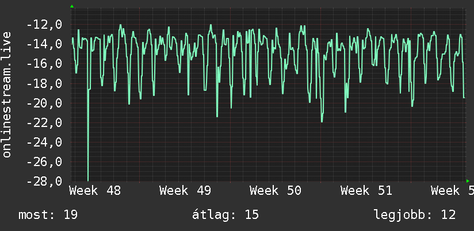Click the Week 50 axis label
Image resolution: width=474 pixels, height=231 pixels.
(276, 191)
